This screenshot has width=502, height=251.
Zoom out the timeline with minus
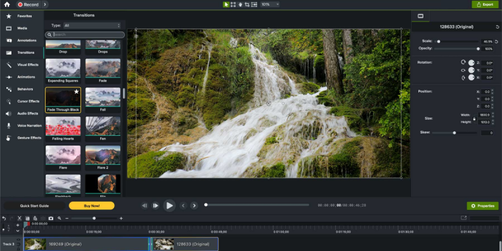pyautogui.click(x=67, y=218)
